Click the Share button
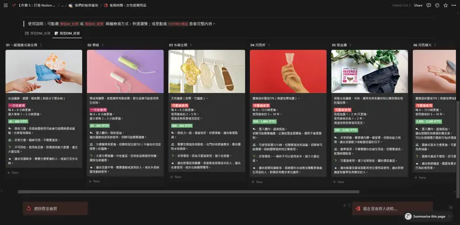Image resolution: width=460 pixels, height=225 pixels. (418, 5)
